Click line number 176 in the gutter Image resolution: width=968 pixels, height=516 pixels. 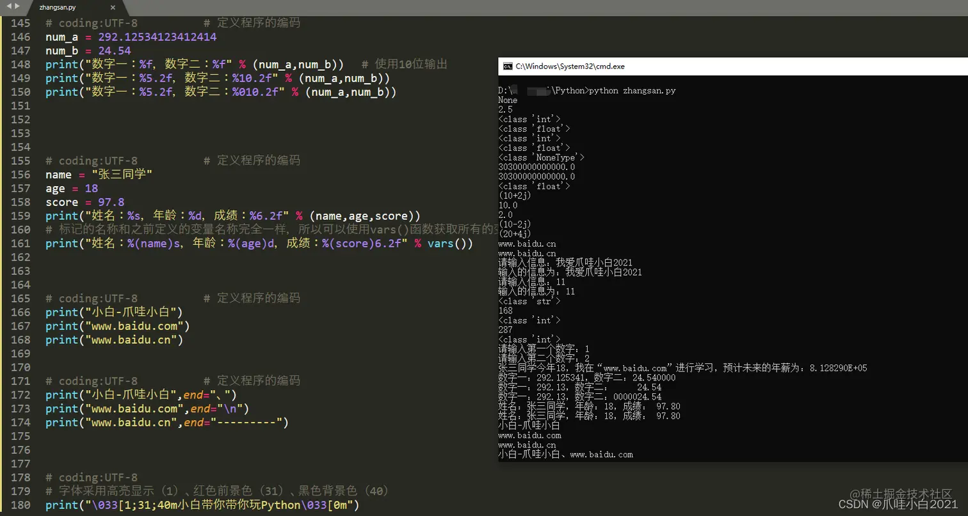[x=20, y=450]
